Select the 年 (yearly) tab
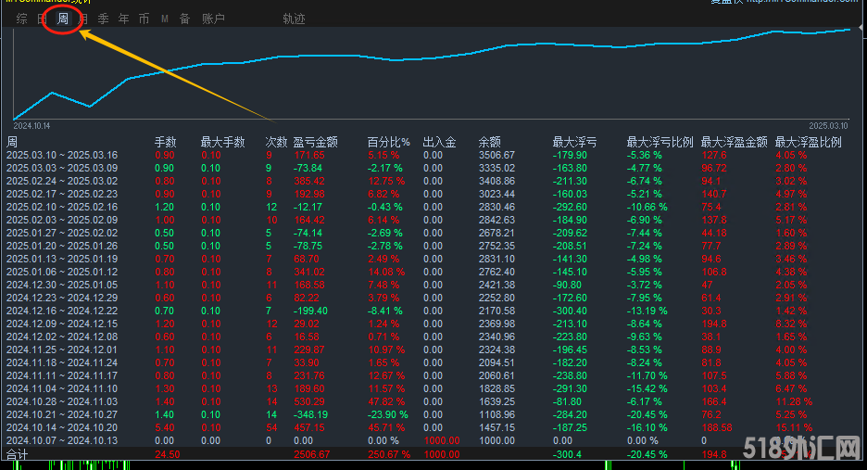The height and width of the screenshot is (470, 867). 123,19
